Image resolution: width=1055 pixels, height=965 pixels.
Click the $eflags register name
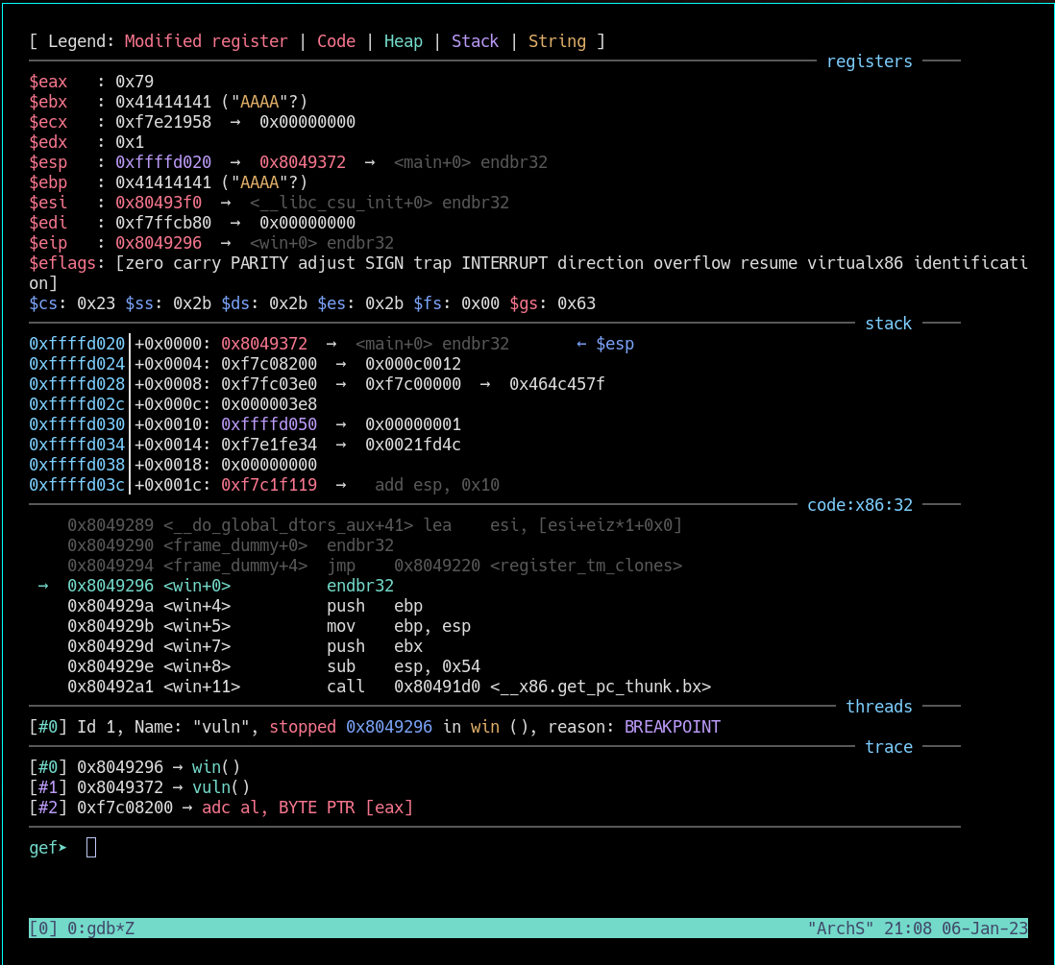coord(62,263)
